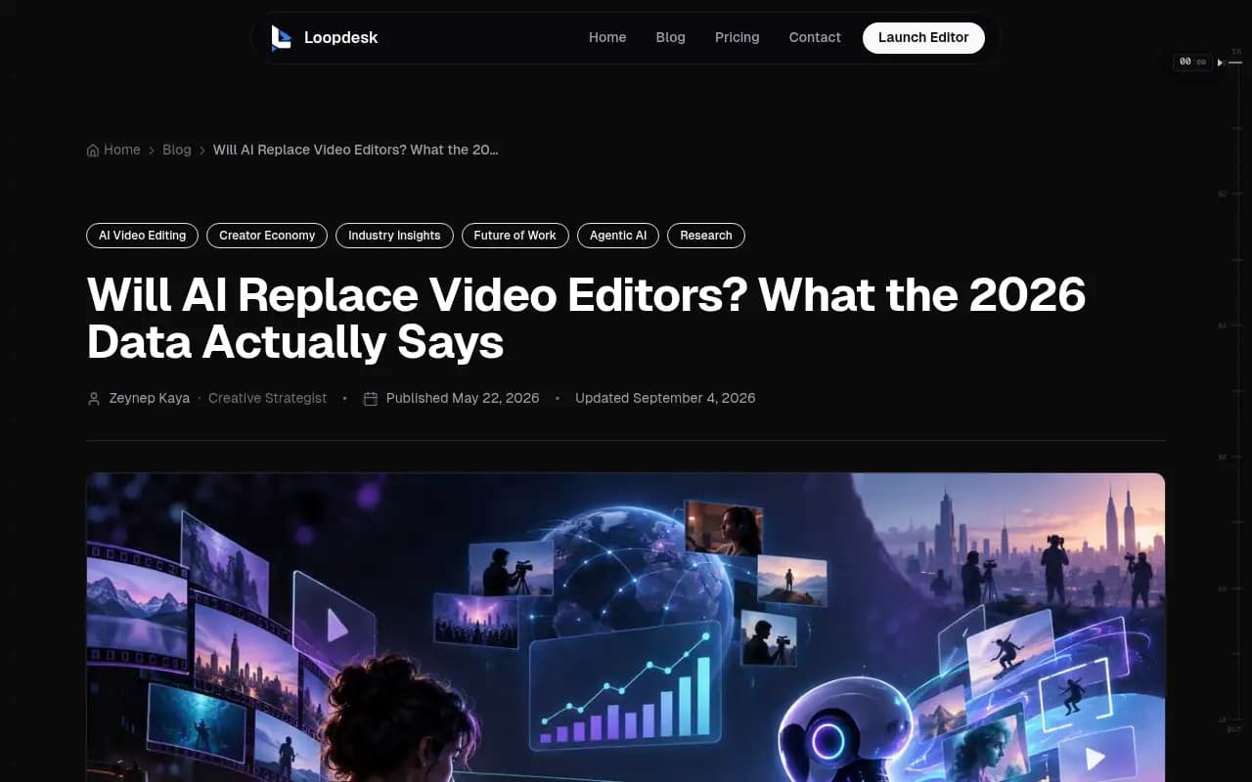Select the Industry Insights tag

click(394, 236)
